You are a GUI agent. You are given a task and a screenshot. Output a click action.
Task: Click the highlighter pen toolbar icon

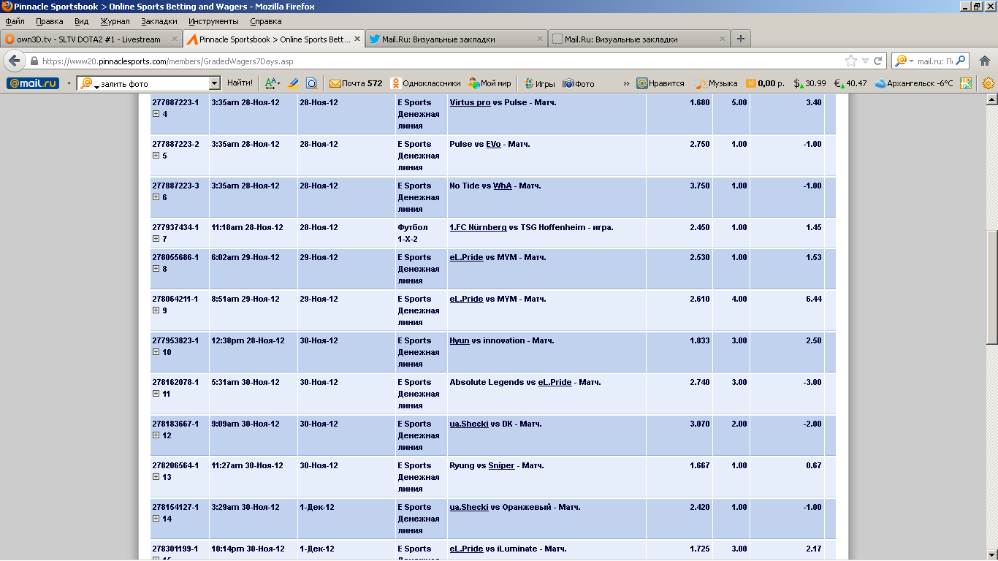tap(294, 83)
